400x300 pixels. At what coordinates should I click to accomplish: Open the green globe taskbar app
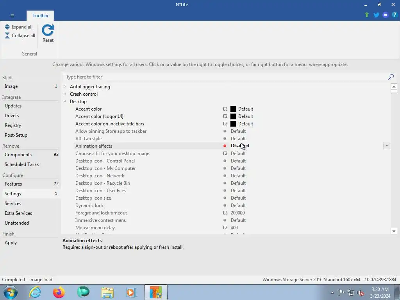point(83,292)
